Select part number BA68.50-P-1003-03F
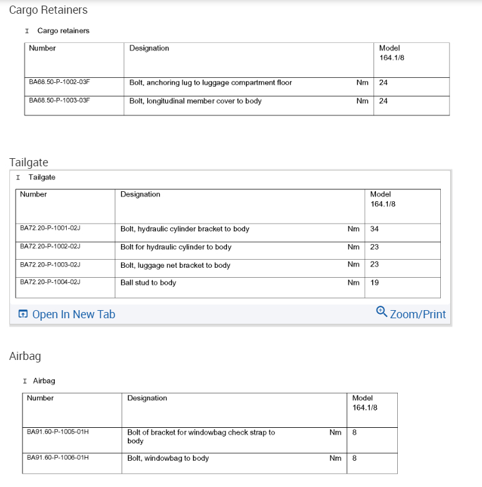Viewport: 482px width, 487px height. pos(59,100)
